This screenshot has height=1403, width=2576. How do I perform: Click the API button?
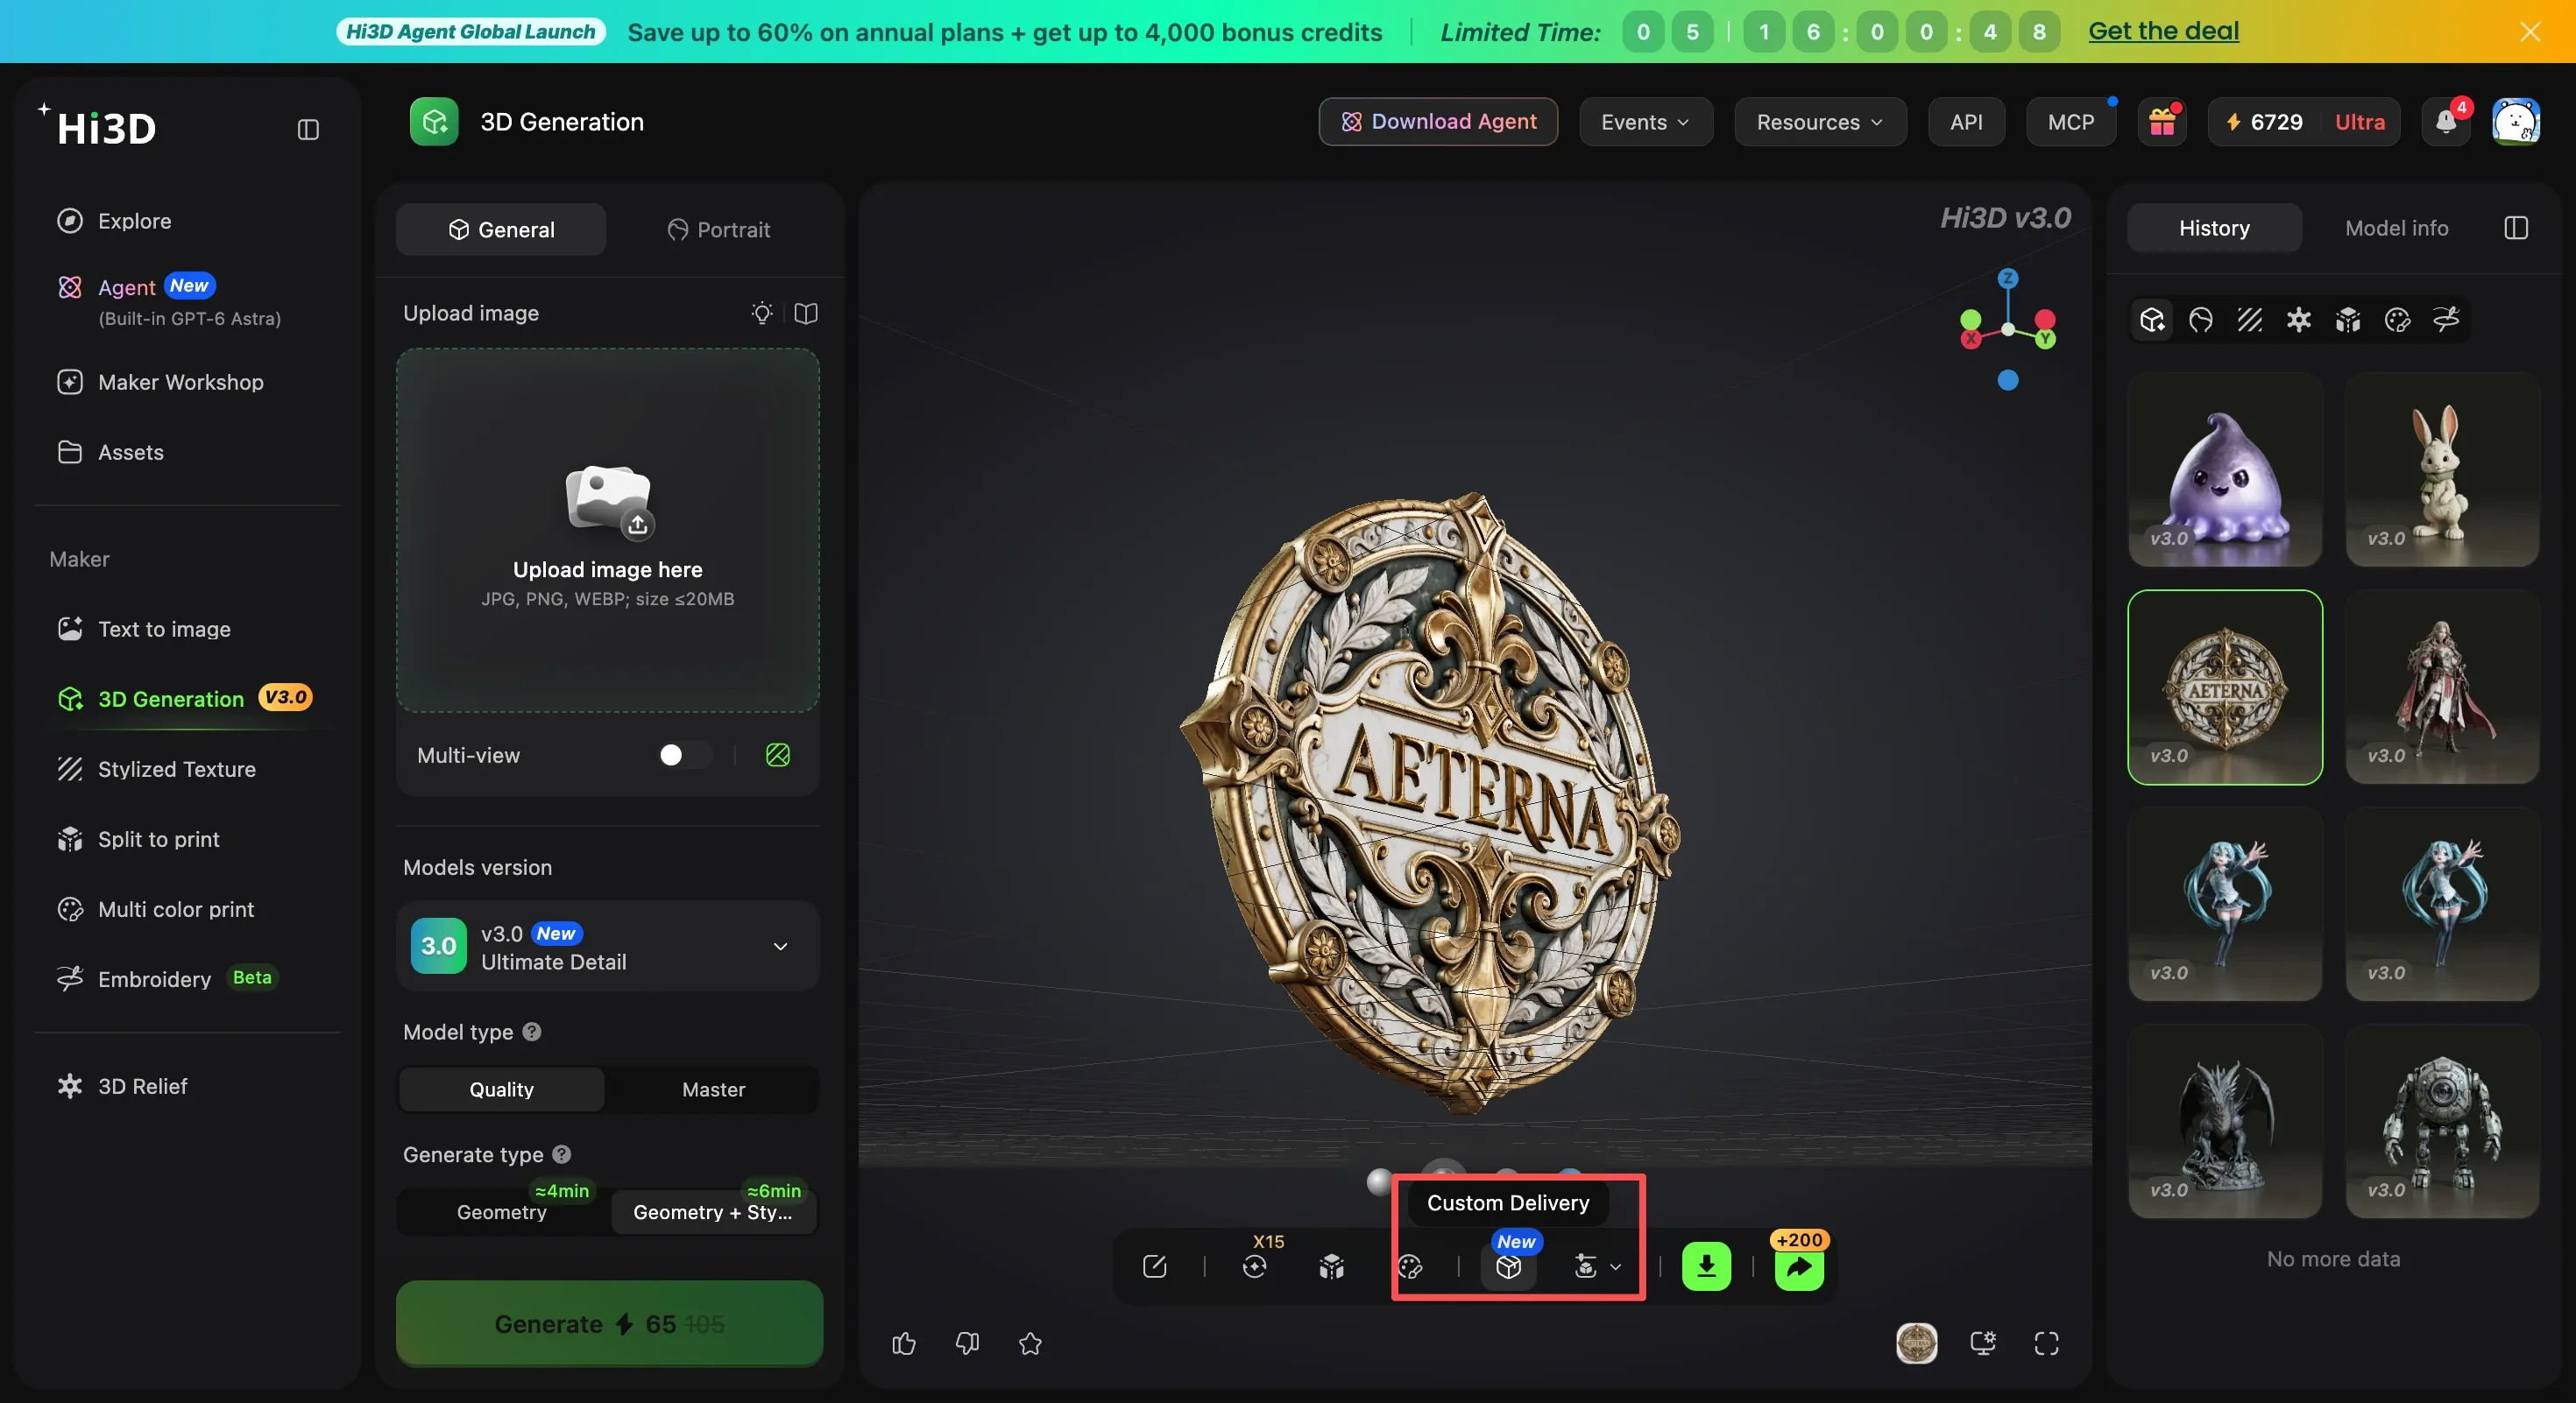(1966, 122)
